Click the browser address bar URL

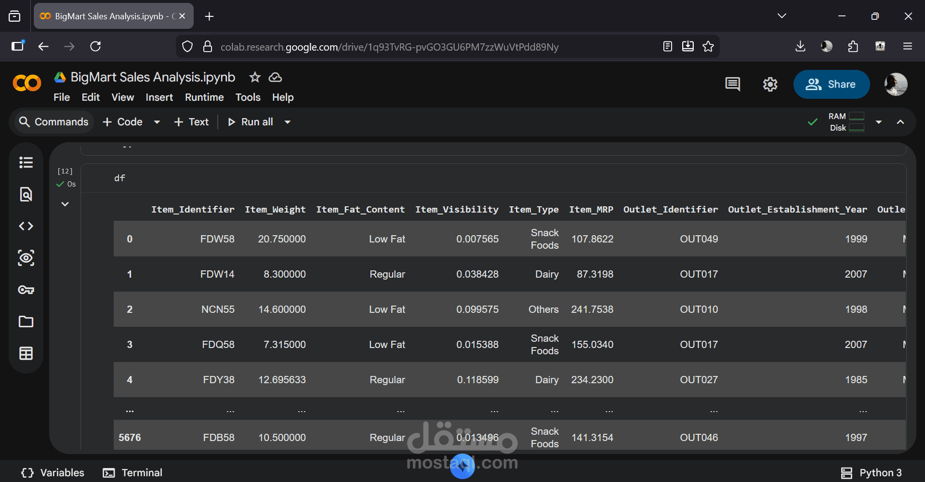pyautogui.click(x=389, y=47)
